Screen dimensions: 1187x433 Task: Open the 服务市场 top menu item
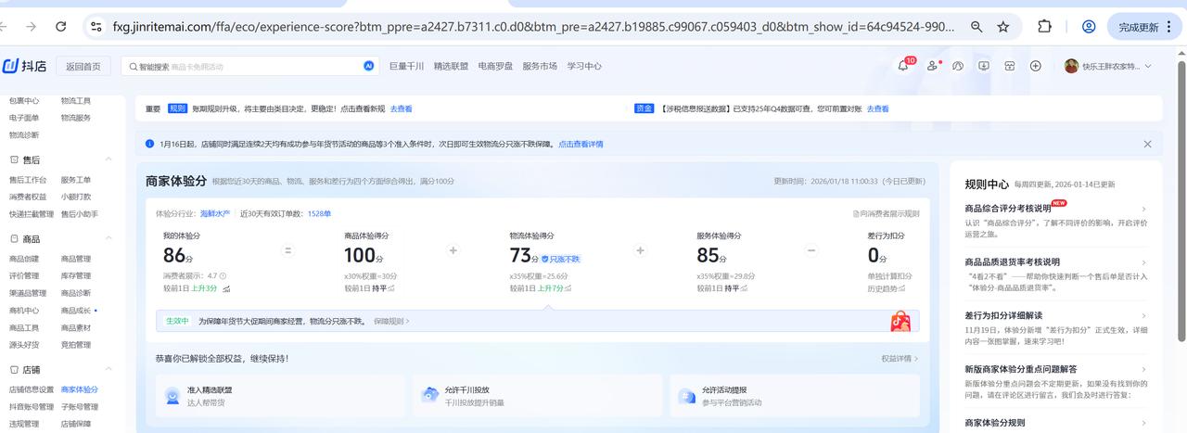(x=540, y=67)
